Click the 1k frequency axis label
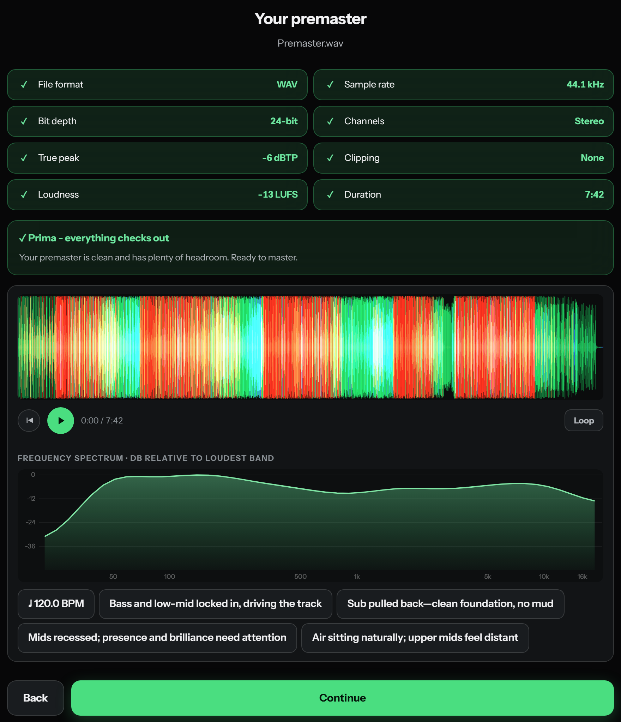This screenshot has width=621, height=722. [x=357, y=576]
